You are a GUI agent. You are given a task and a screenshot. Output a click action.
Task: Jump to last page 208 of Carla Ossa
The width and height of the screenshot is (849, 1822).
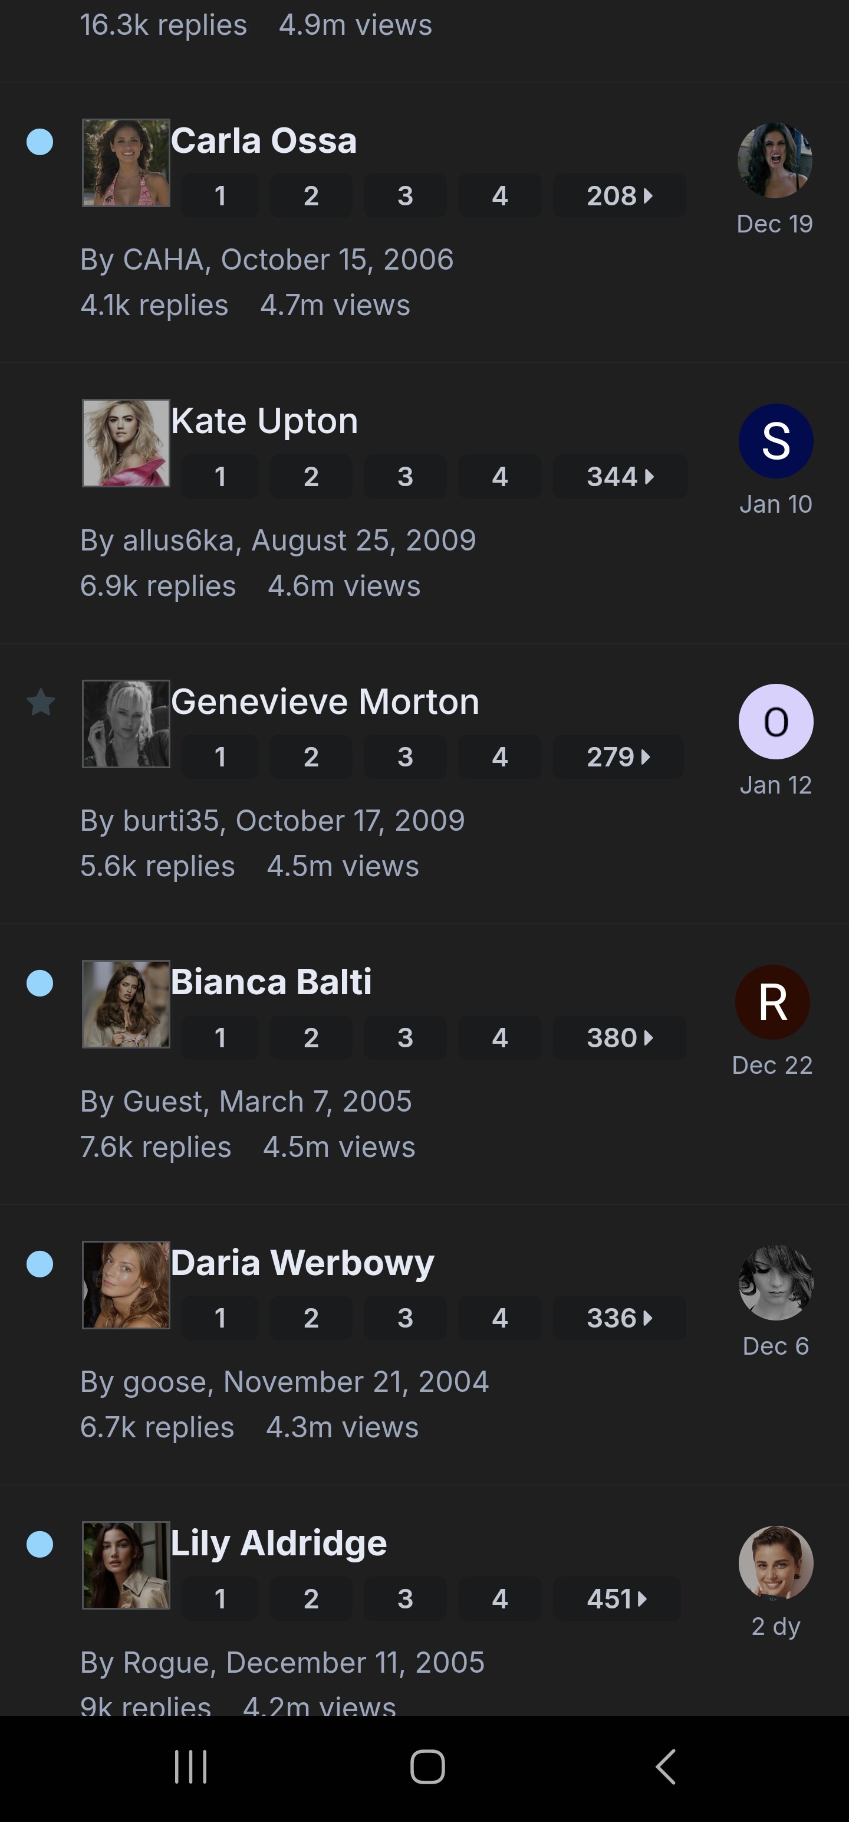point(618,196)
